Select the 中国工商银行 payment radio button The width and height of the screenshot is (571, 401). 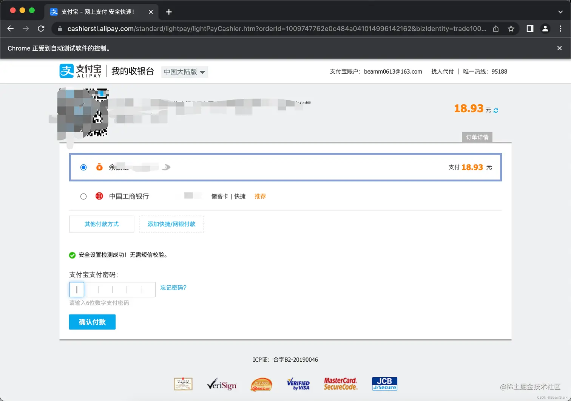83,196
